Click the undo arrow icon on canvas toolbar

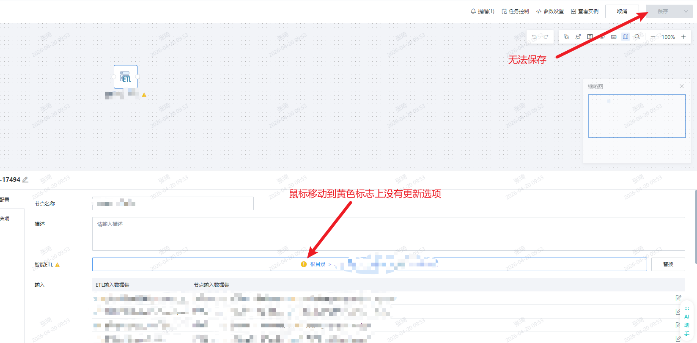click(x=534, y=37)
